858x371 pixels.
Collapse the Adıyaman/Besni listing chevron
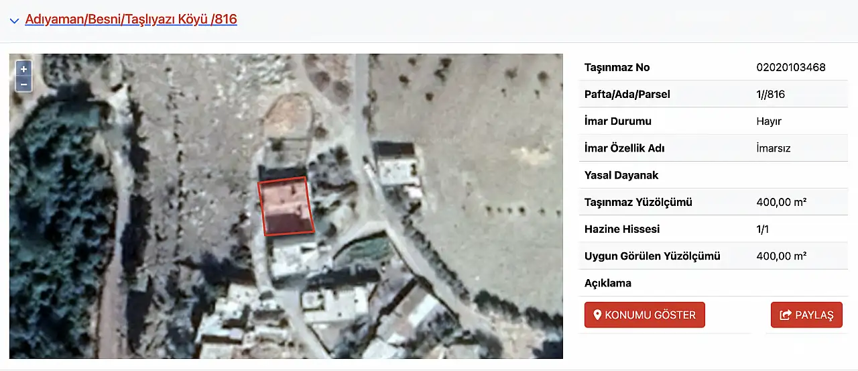tap(15, 21)
